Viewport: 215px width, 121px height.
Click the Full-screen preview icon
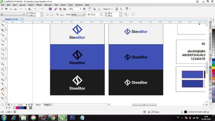coord(84,9)
